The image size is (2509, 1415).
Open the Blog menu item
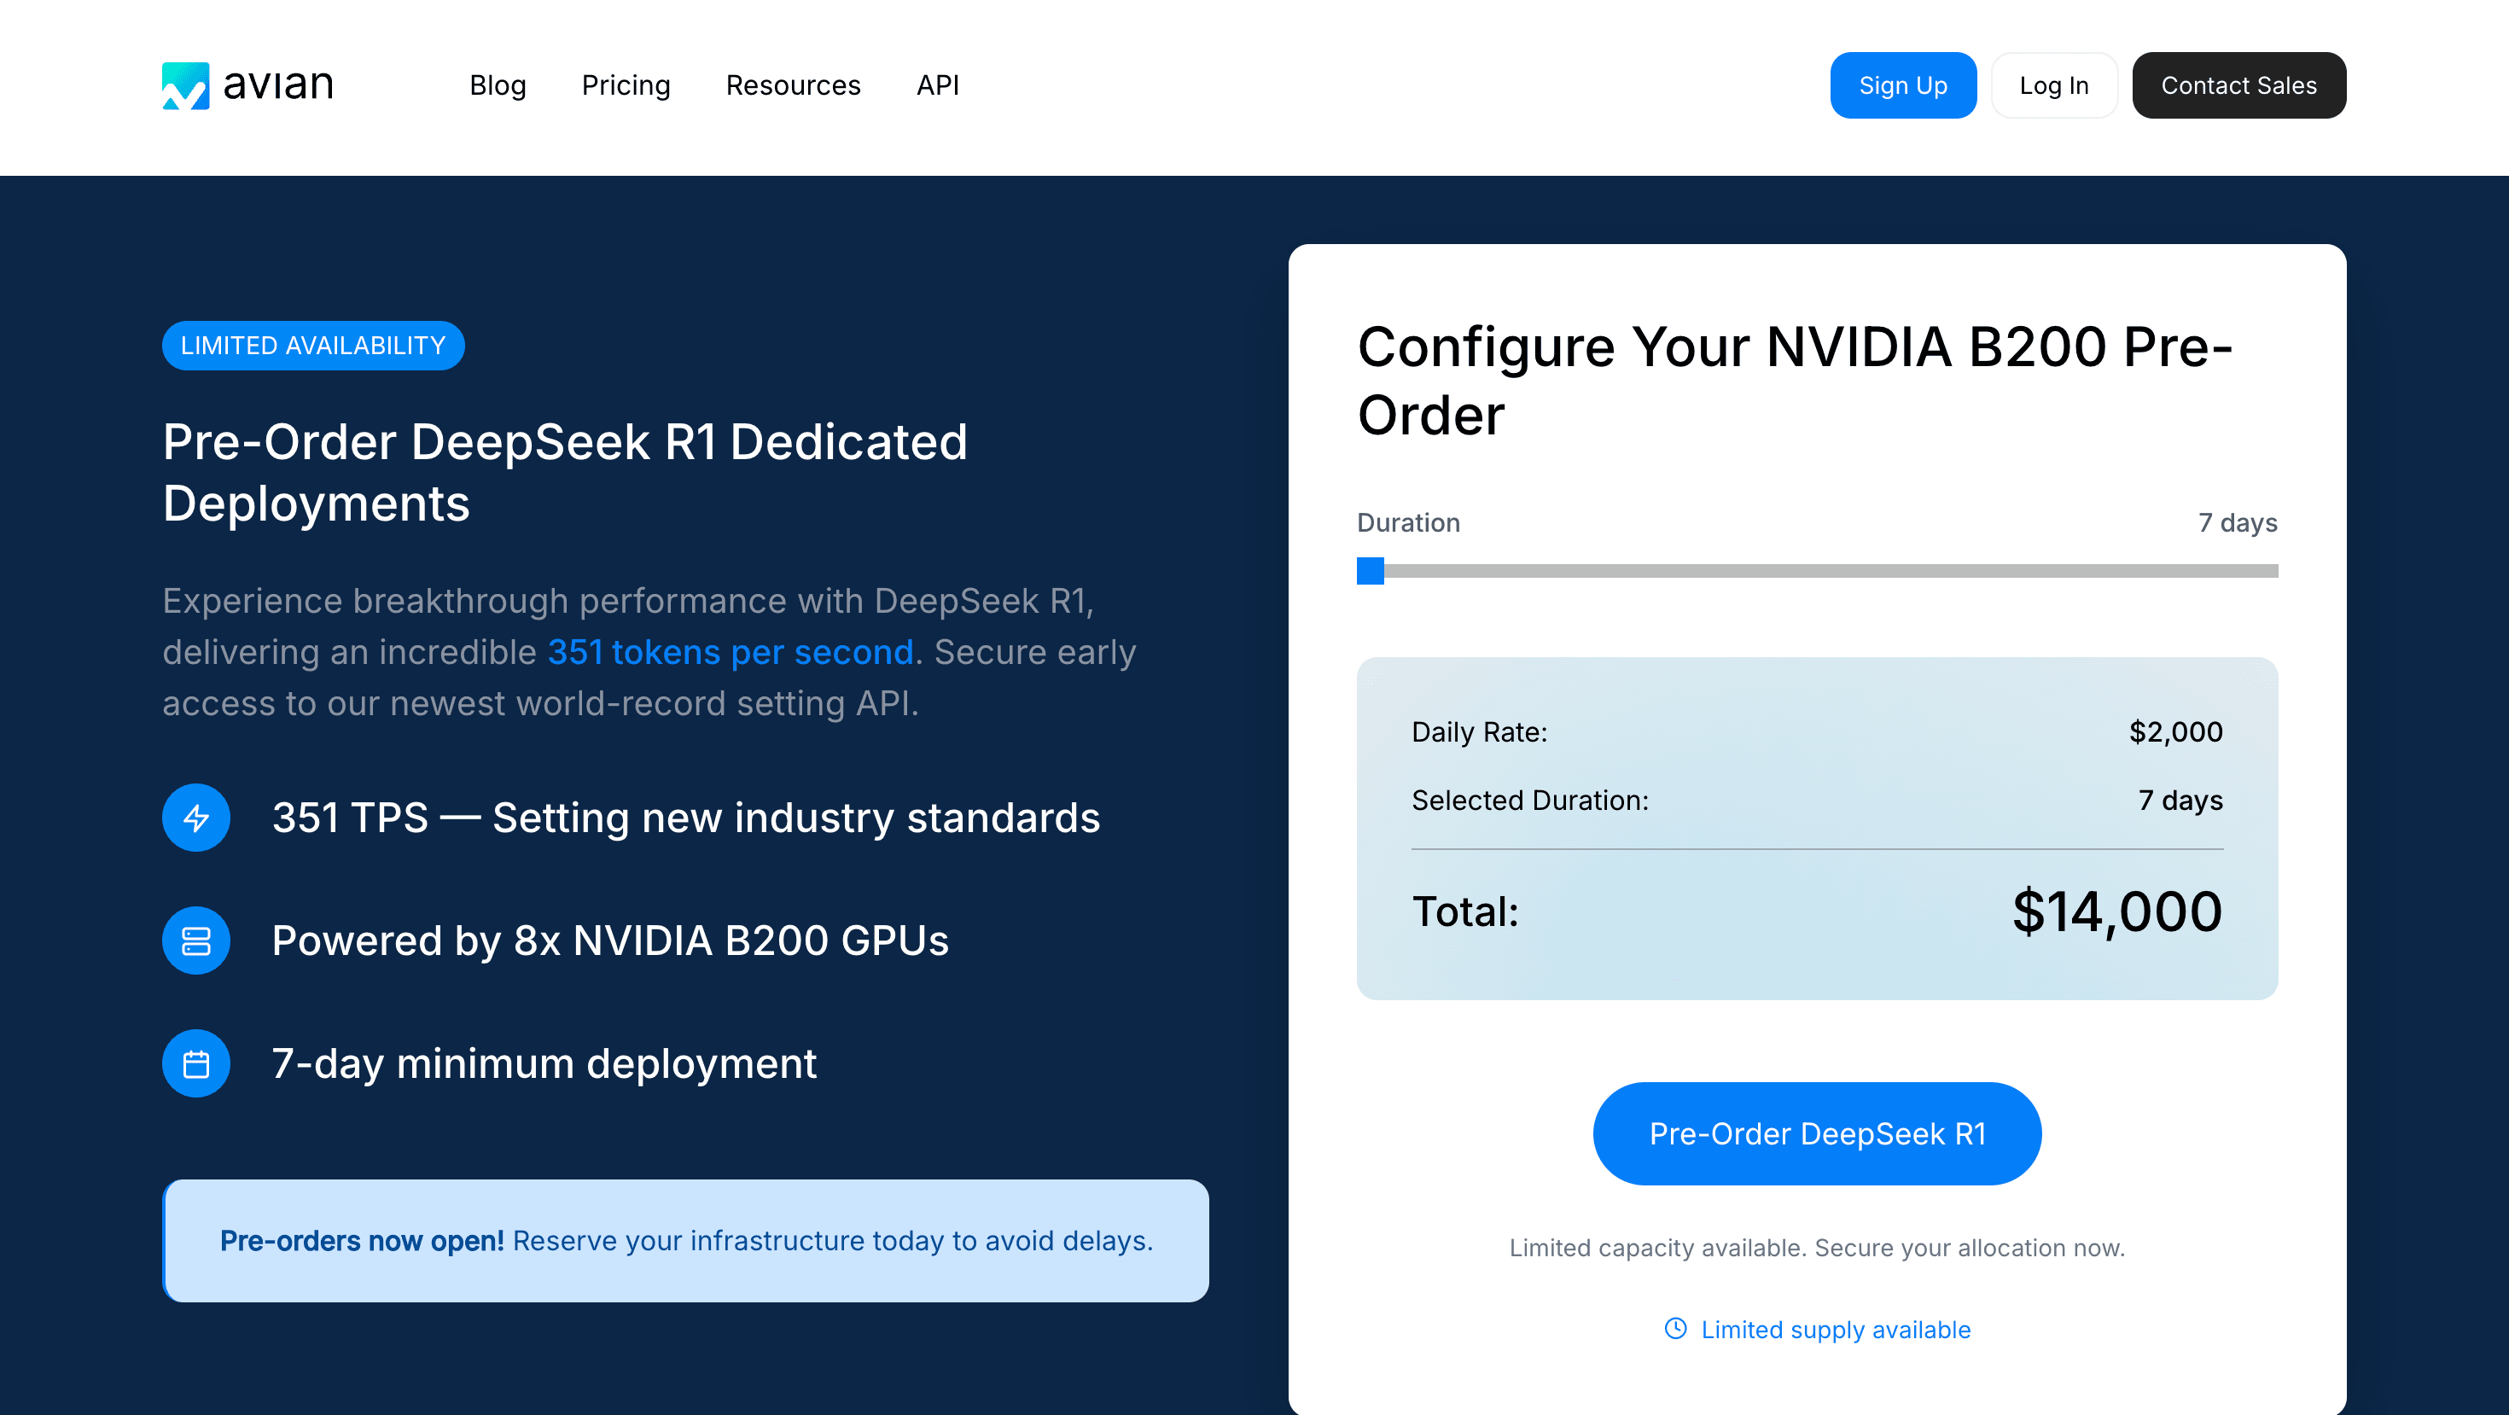[x=498, y=85]
